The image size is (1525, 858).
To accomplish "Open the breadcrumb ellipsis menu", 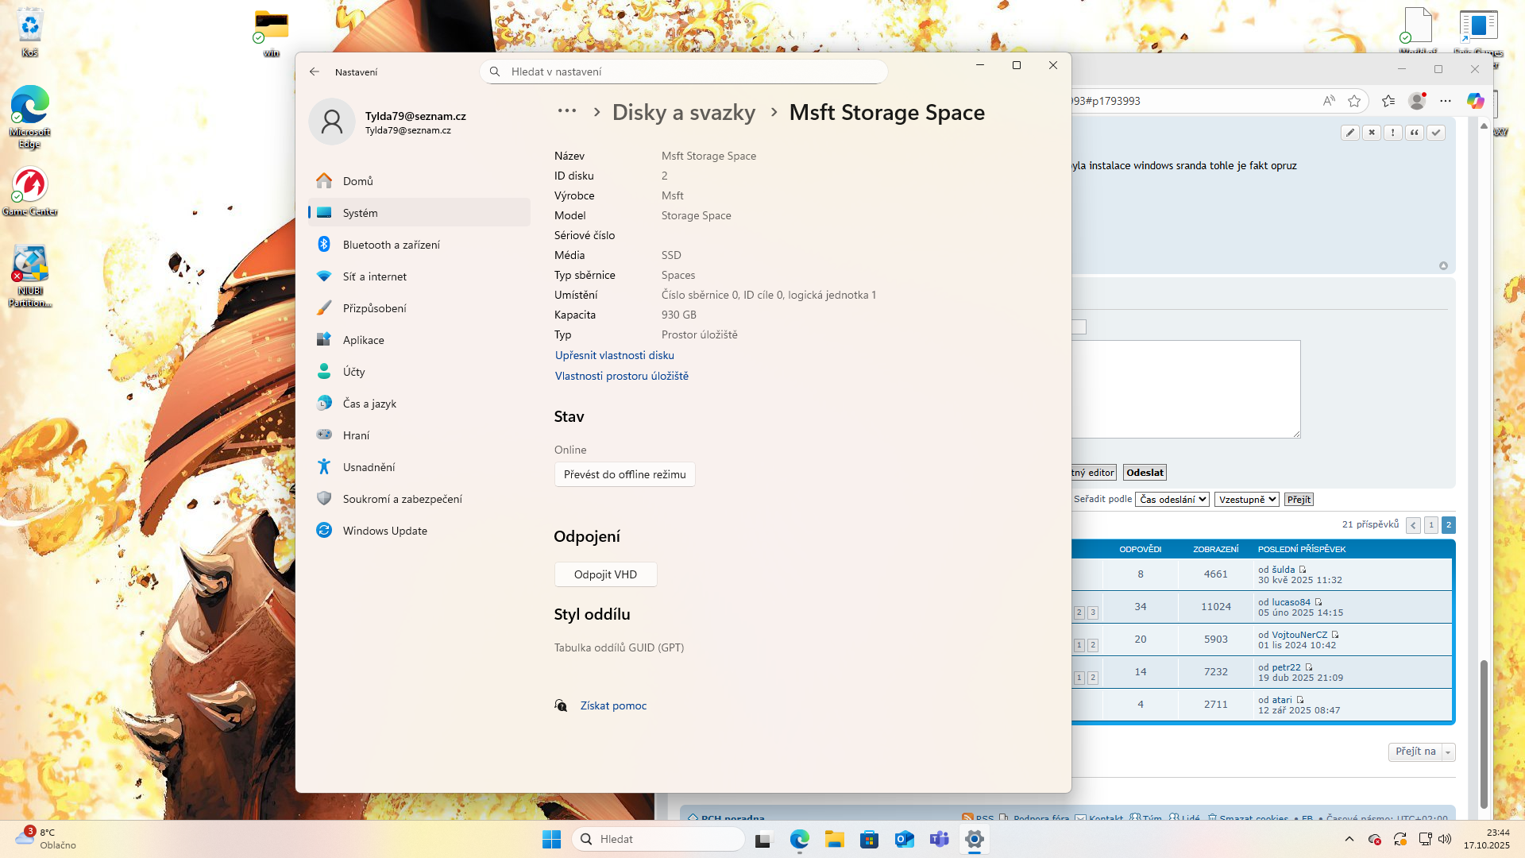I will pos(566,111).
